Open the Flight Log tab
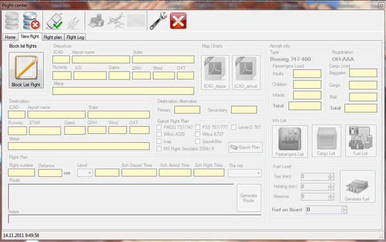 click(75, 37)
